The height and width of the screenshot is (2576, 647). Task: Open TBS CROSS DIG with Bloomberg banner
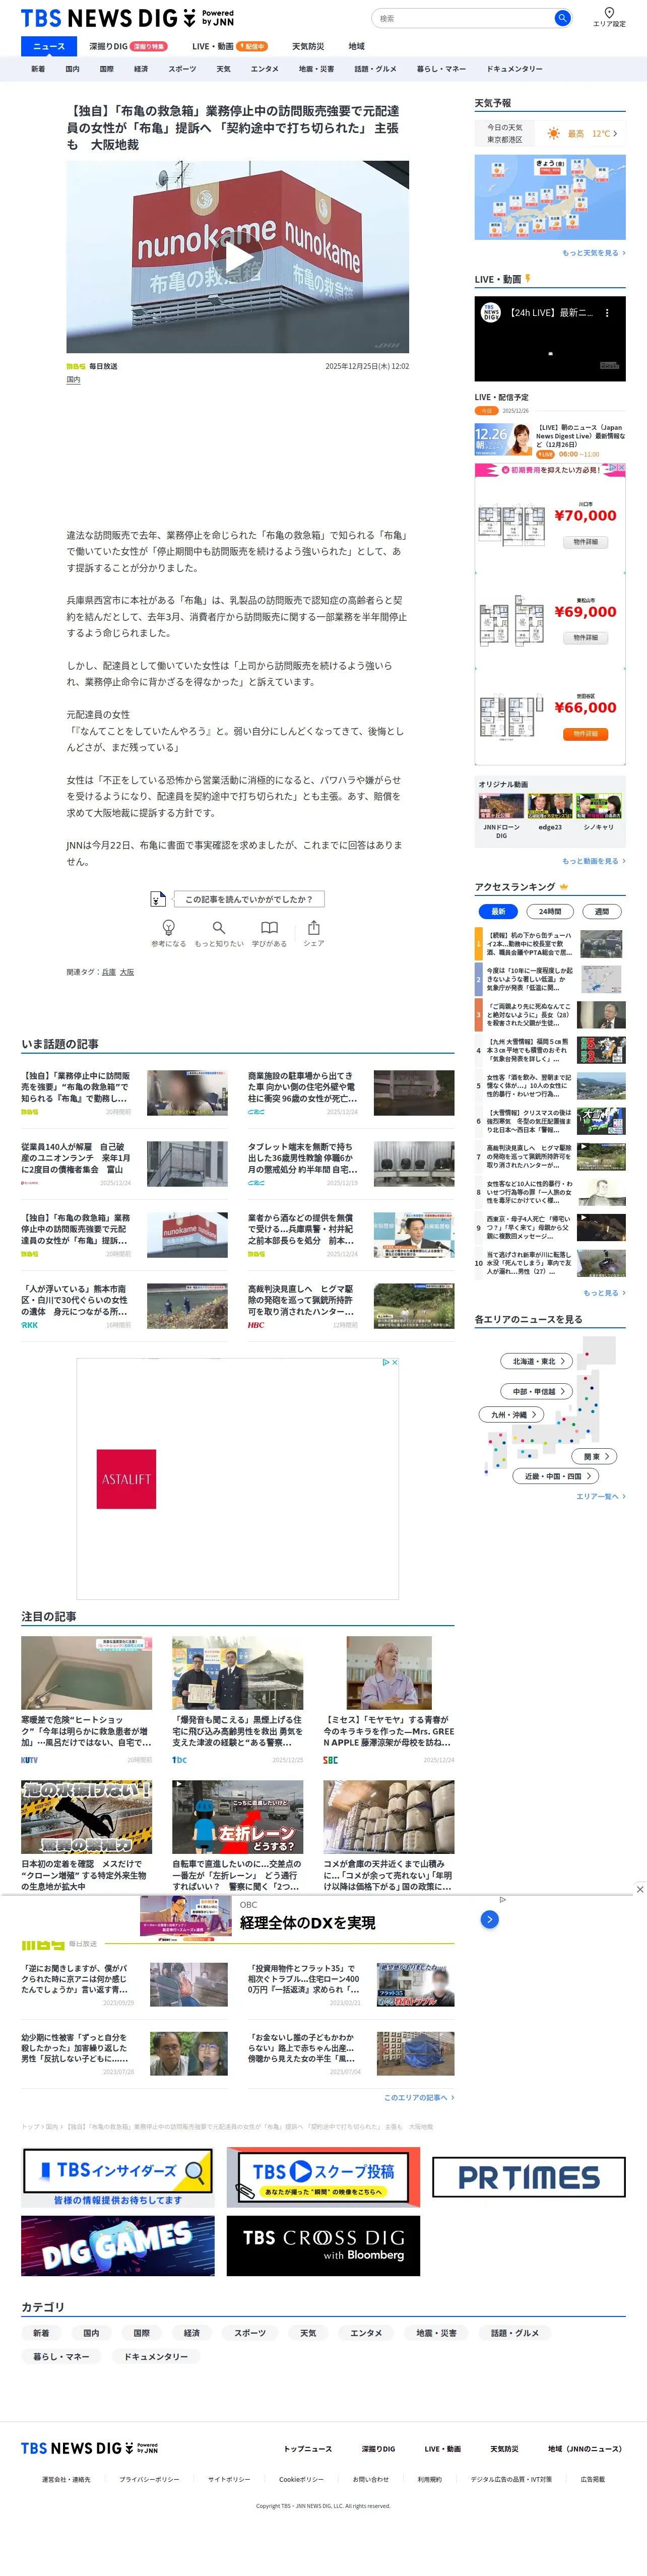[323, 2245]
